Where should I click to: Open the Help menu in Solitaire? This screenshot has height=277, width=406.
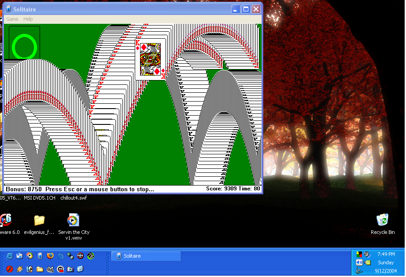tap(28, 19)
